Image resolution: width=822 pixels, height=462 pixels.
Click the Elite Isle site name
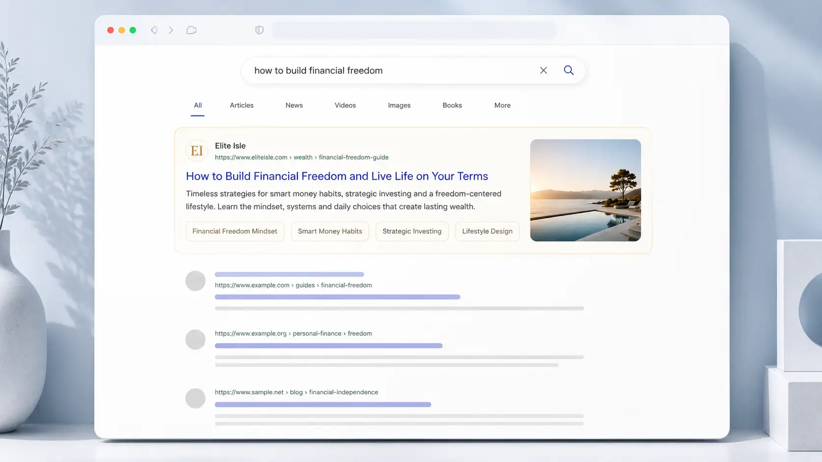click(230, 146)
